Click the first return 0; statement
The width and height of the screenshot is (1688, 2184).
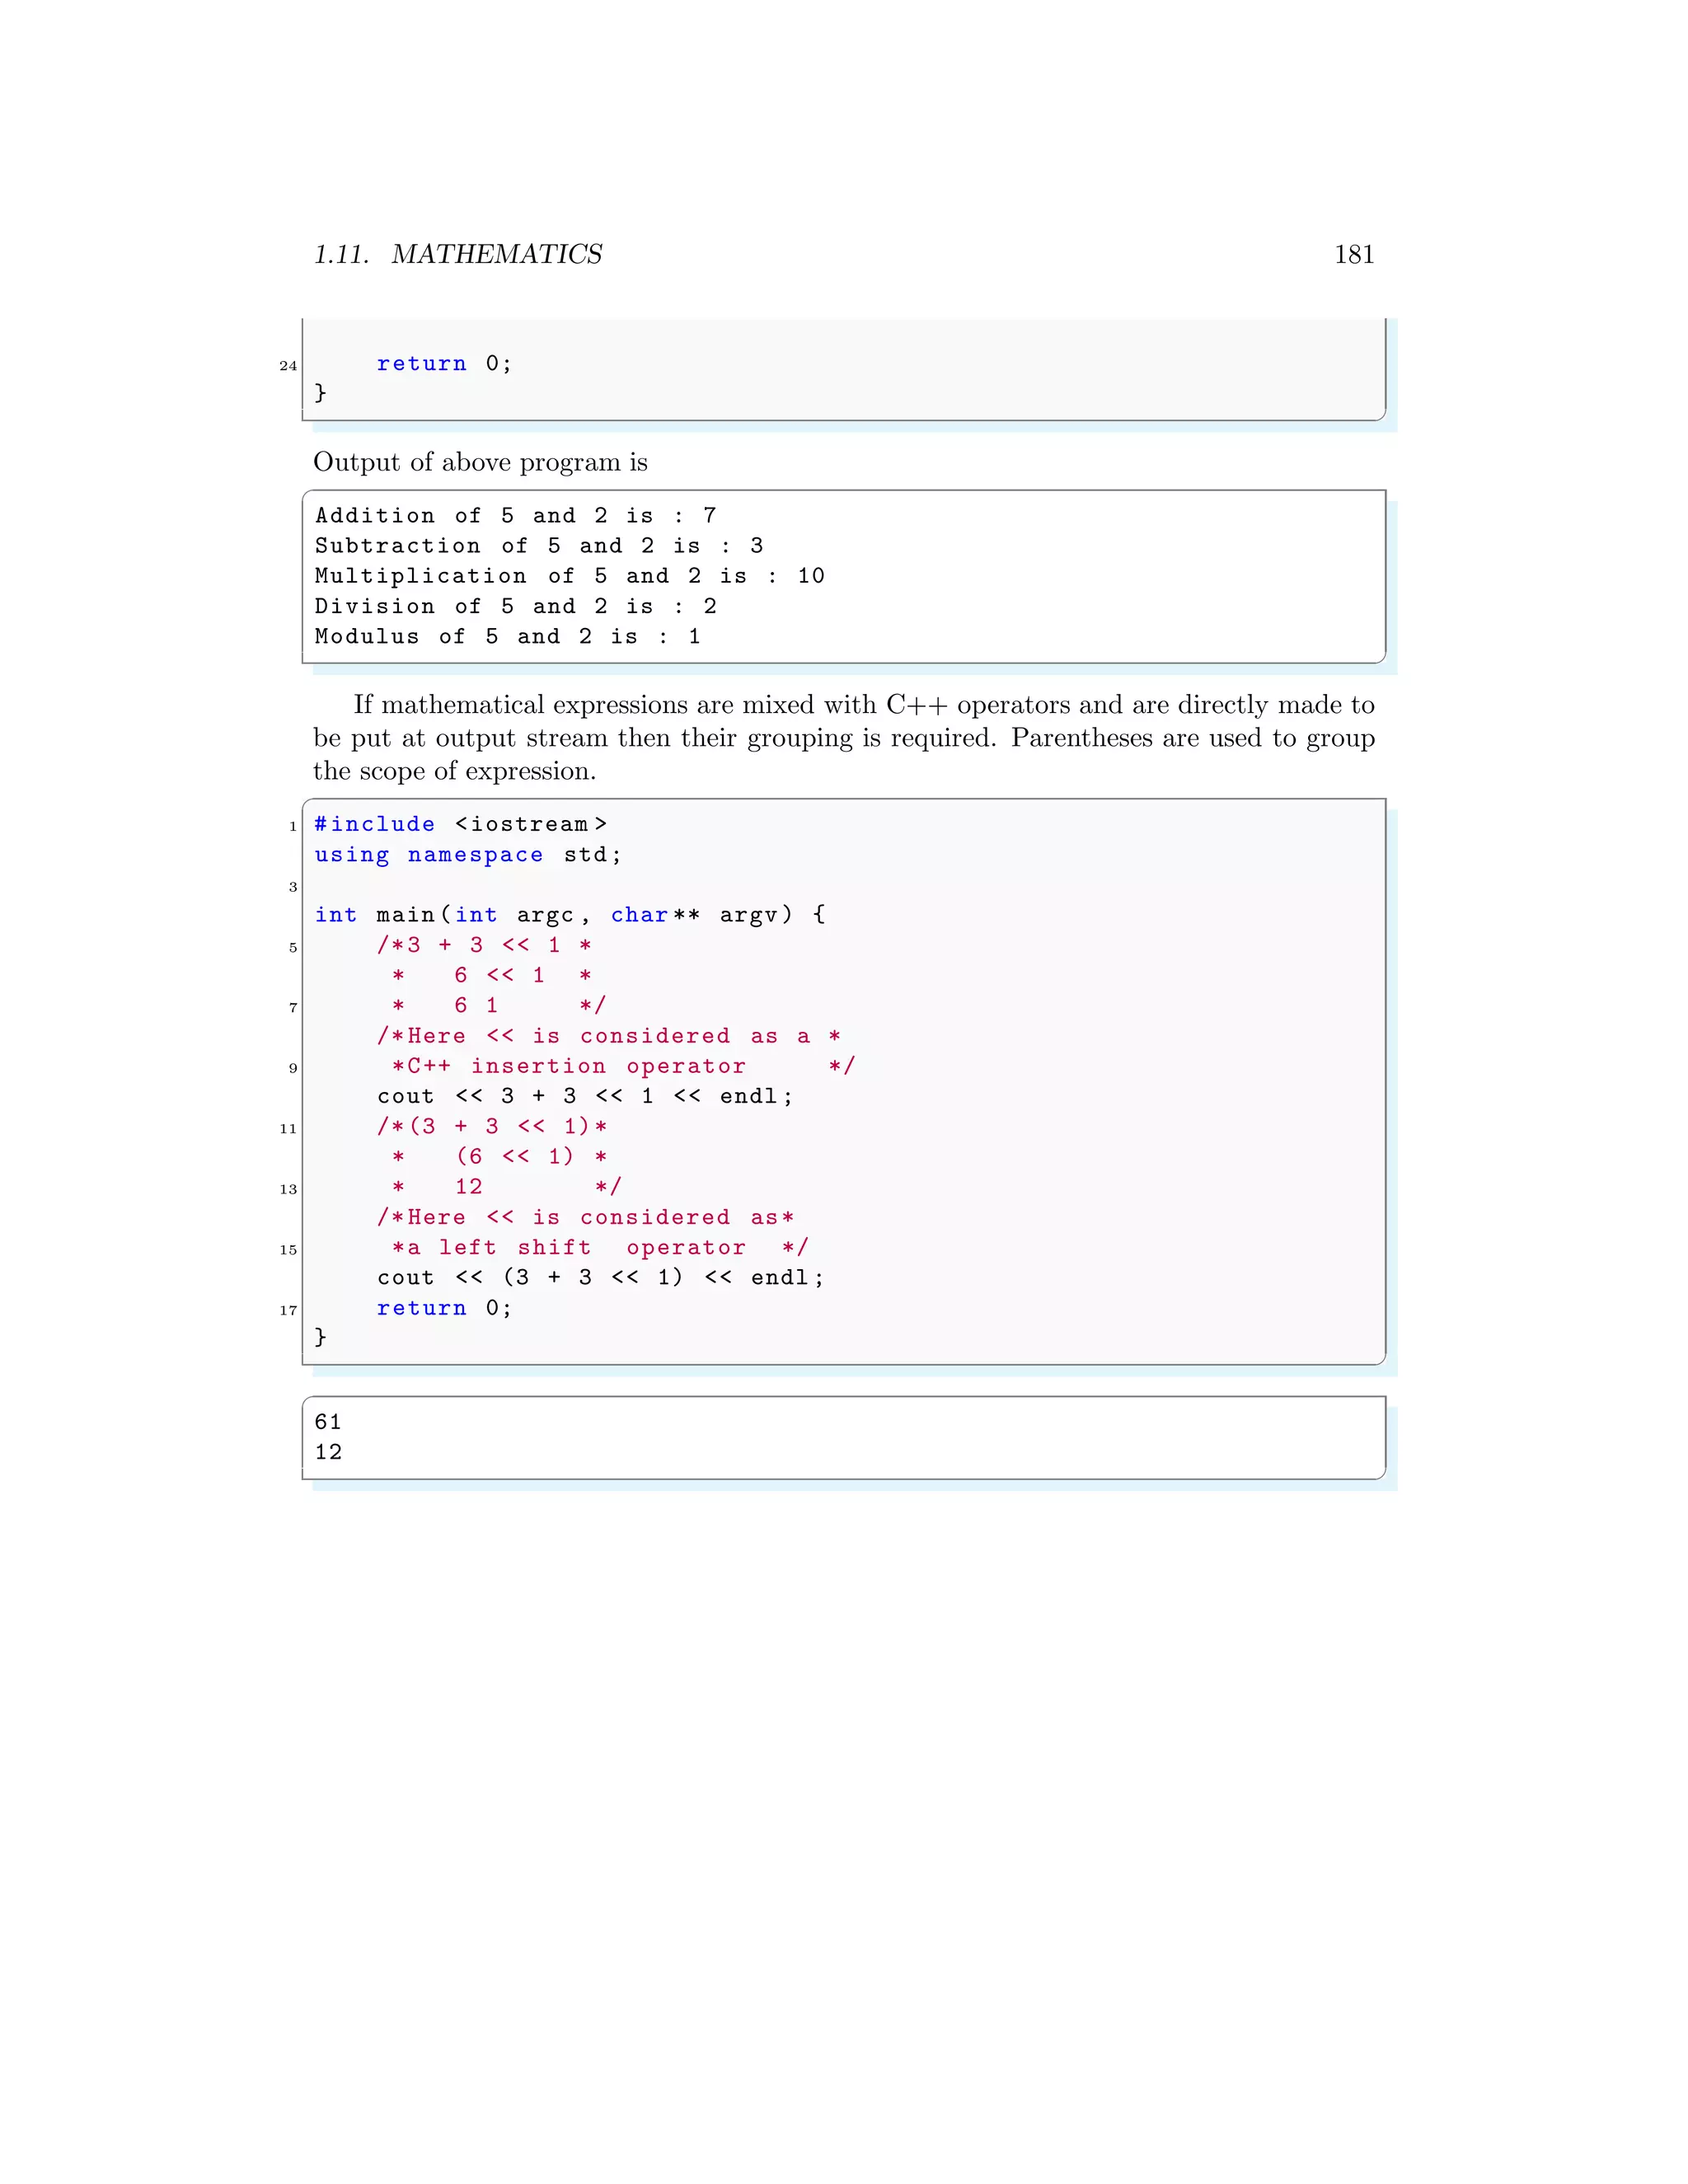444,364
